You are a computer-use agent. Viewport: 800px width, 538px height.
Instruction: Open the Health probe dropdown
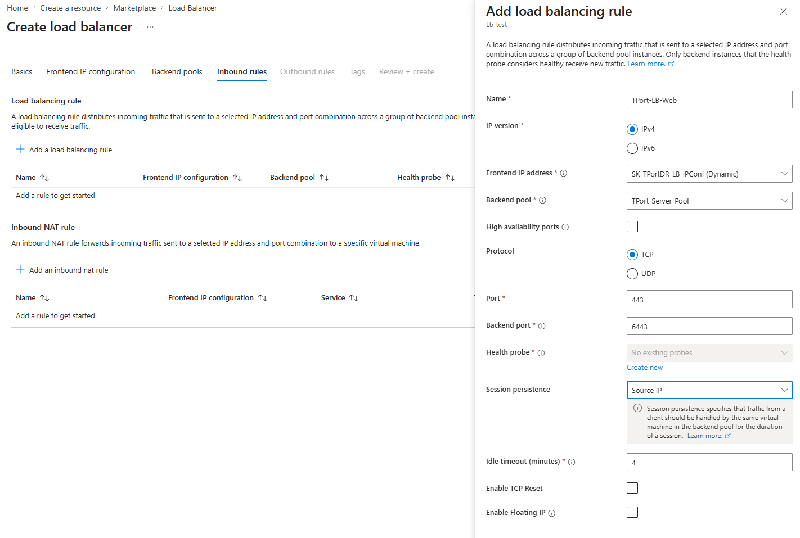click(709, 353)
